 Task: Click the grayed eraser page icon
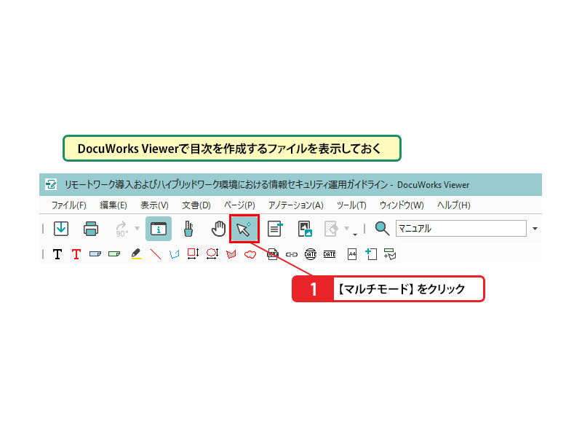[331, 229]
